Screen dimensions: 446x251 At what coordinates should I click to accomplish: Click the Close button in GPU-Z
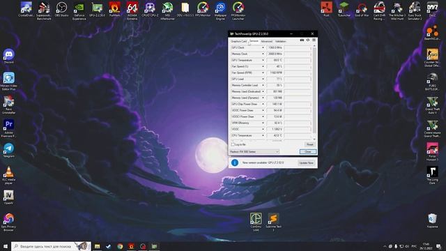tap(308, 152)
